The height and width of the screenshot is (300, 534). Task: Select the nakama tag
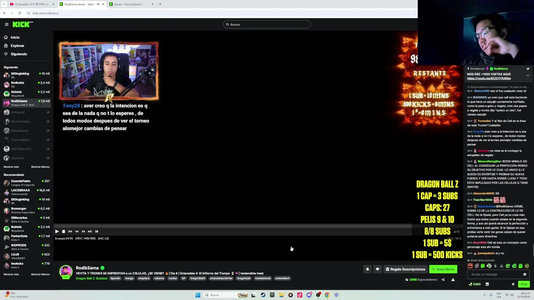159,278
